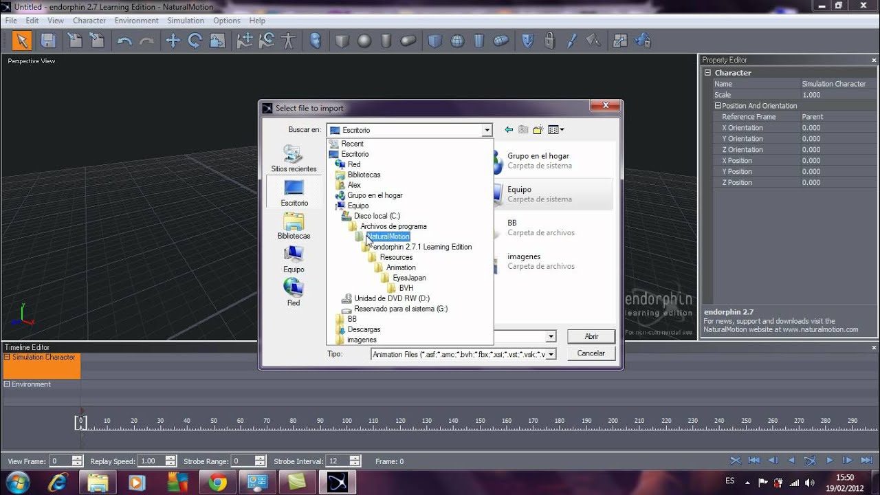The width and height of the screenshot is (880, 495).
Task: Select the arrow selection tool in toolbar
Action: (x=22, y=41)
